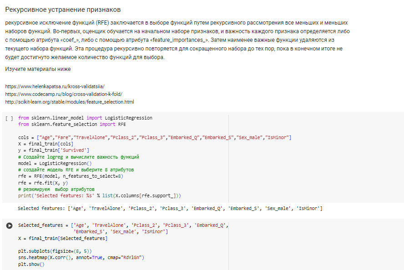
Task: Click the RFE description paragraph text
Action: 177,40
